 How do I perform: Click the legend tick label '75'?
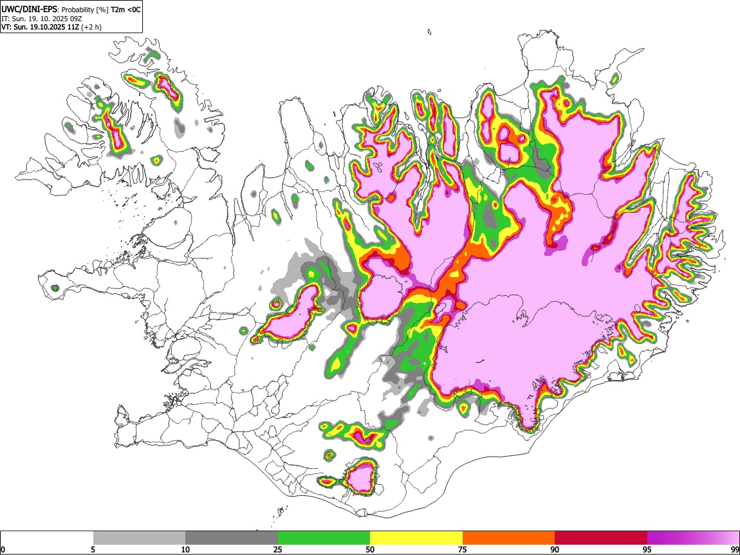463,550
